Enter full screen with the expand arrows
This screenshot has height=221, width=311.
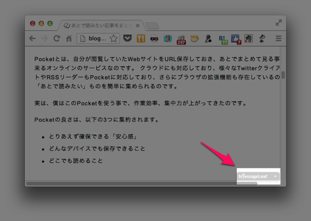tap(279, 23)
